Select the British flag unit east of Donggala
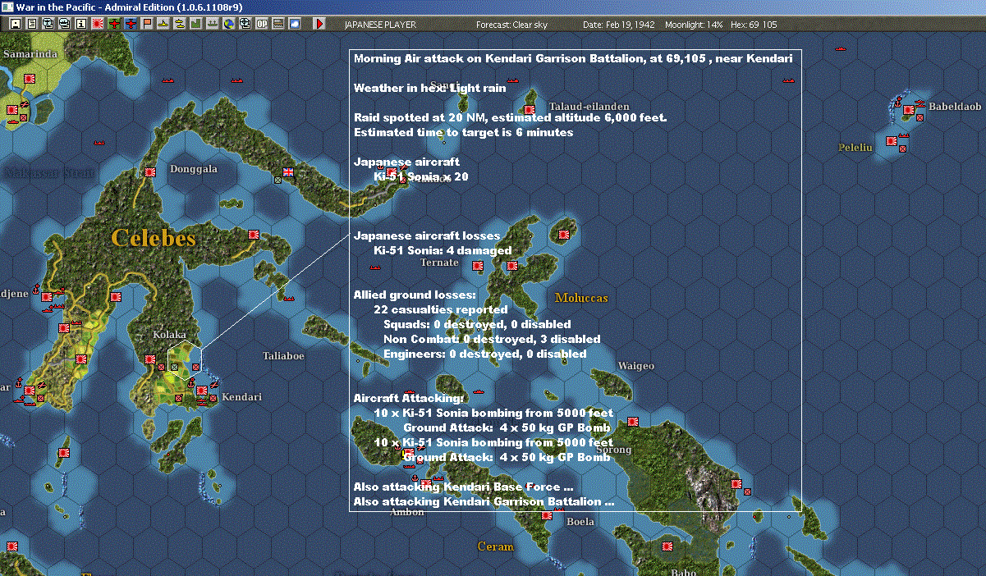The width and height of the screenshot is (986, 576). point(287,173)
